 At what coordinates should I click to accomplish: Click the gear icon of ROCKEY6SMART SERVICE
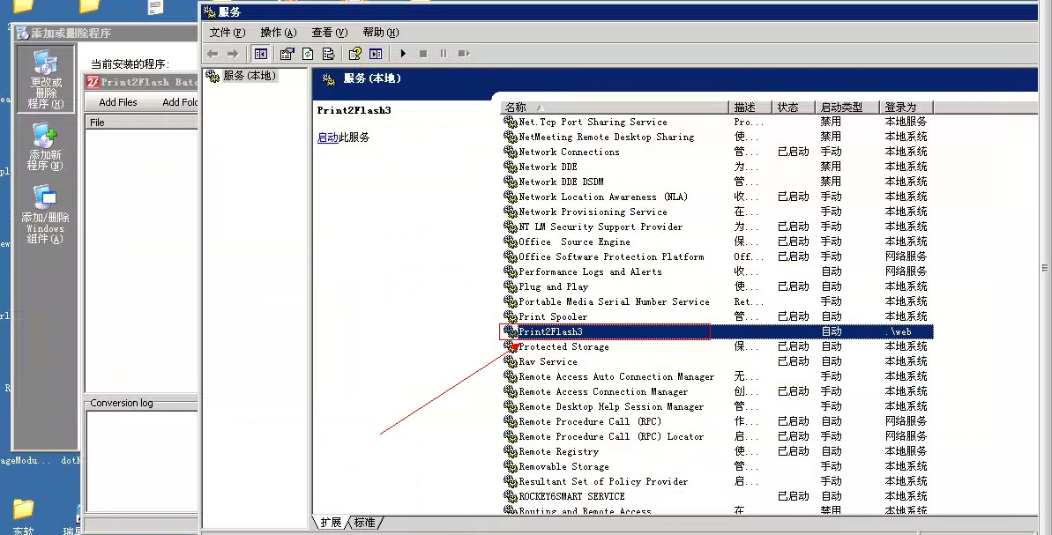pyautogui.click(x=511, y=497)
